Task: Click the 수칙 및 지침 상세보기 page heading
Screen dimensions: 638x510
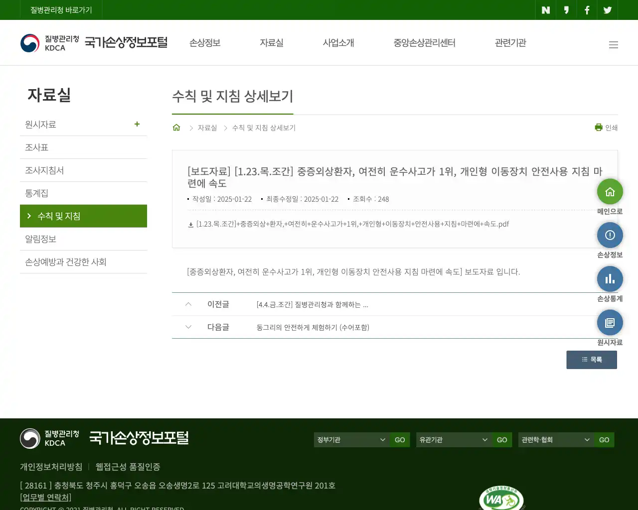Action: coord(233,96)
